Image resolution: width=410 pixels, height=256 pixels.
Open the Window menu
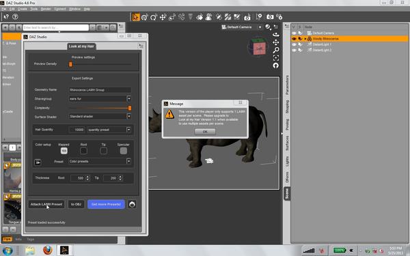point(74,9)
